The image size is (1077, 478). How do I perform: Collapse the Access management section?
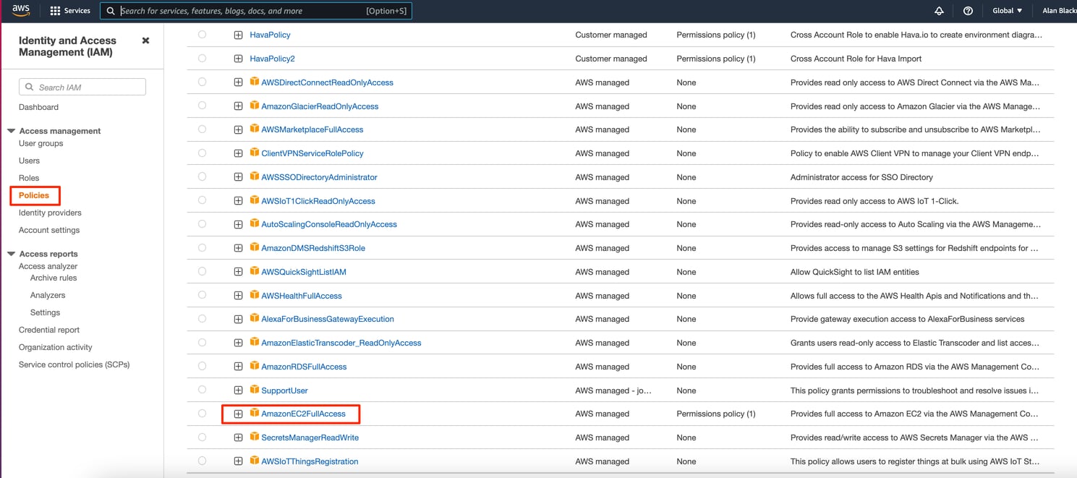[10, 131]
